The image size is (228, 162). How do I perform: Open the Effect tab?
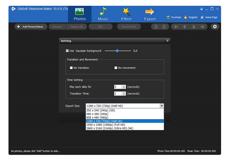pos(126,14)
